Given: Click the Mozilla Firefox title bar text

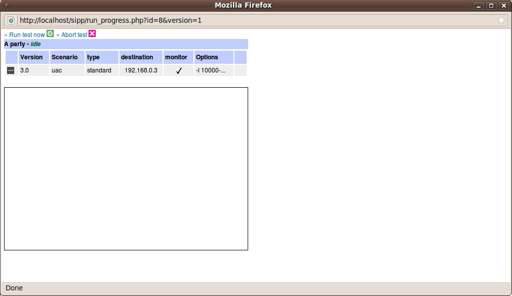Looking at the screenshot, I should [243, 5].
